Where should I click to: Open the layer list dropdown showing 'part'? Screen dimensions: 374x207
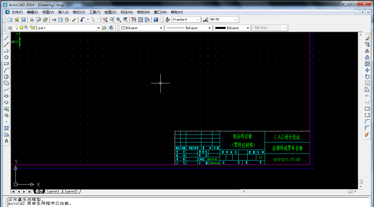pyautogui.click(x=98, y=28)
